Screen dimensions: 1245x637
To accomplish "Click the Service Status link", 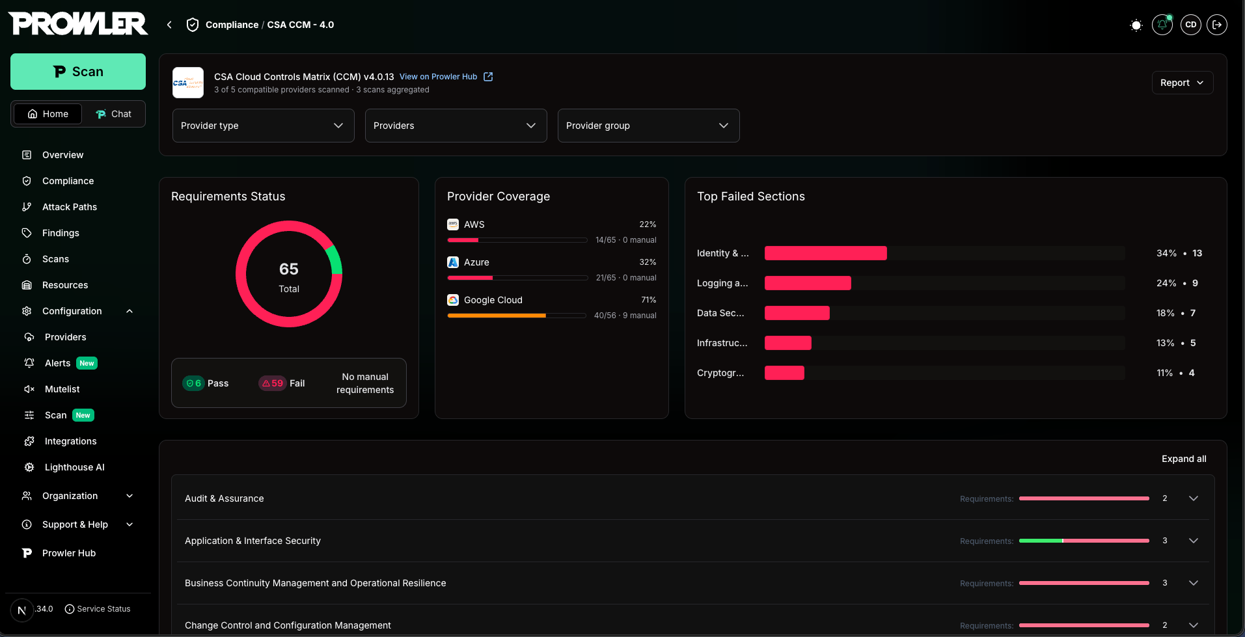I will coord(98,609).
